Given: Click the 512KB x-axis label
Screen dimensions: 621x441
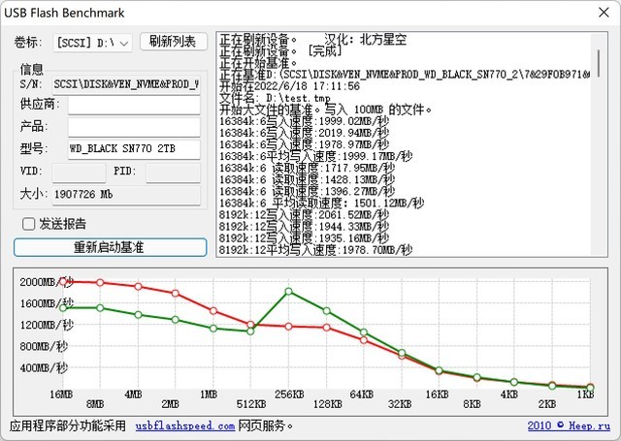Looking at the screenshot, I should pyautogui.click(x=251, y=404).
